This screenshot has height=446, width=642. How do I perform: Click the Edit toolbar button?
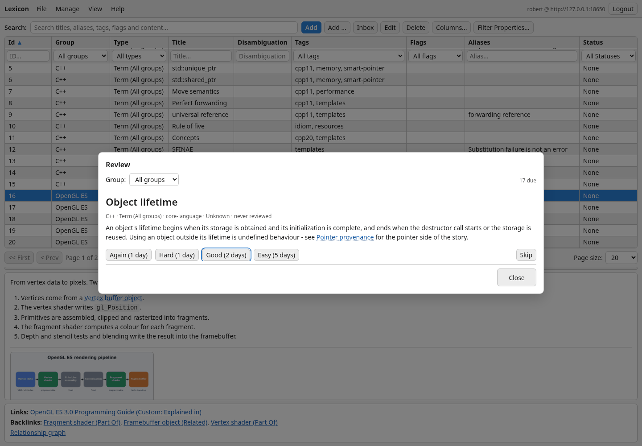tap(390, 28)
